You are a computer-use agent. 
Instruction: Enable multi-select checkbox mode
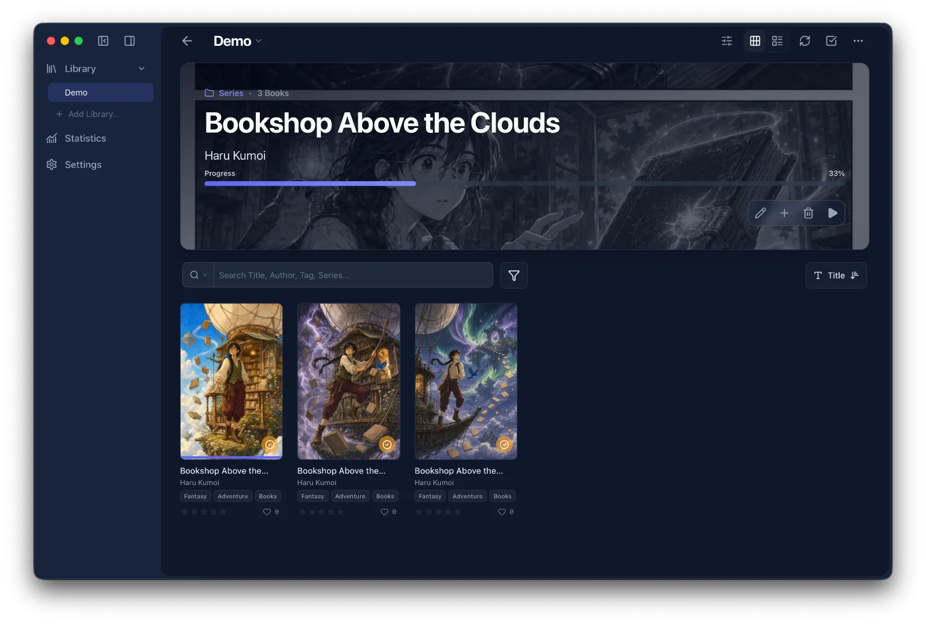coord(831,41)
